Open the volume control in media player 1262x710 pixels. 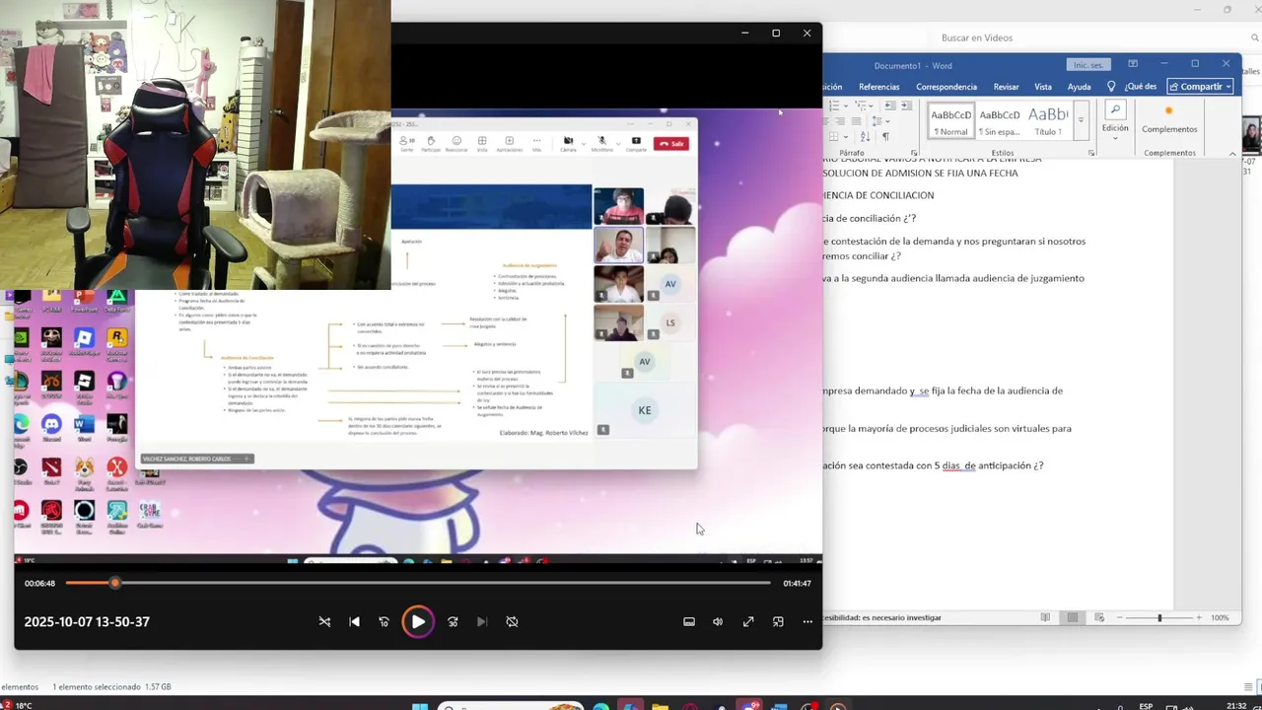718,622
